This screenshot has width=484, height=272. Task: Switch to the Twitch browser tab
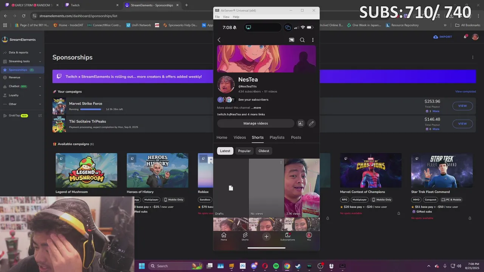pyautogui.click(x=91, y=5)
